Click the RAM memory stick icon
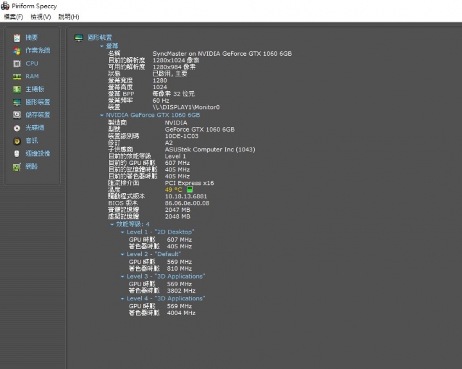The height and width of the screenshot is (369, 462). [x=17, y=76]
